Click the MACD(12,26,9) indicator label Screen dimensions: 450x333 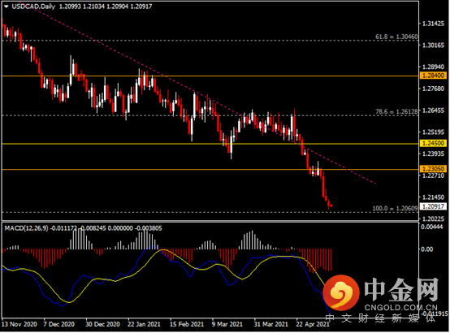26,228
